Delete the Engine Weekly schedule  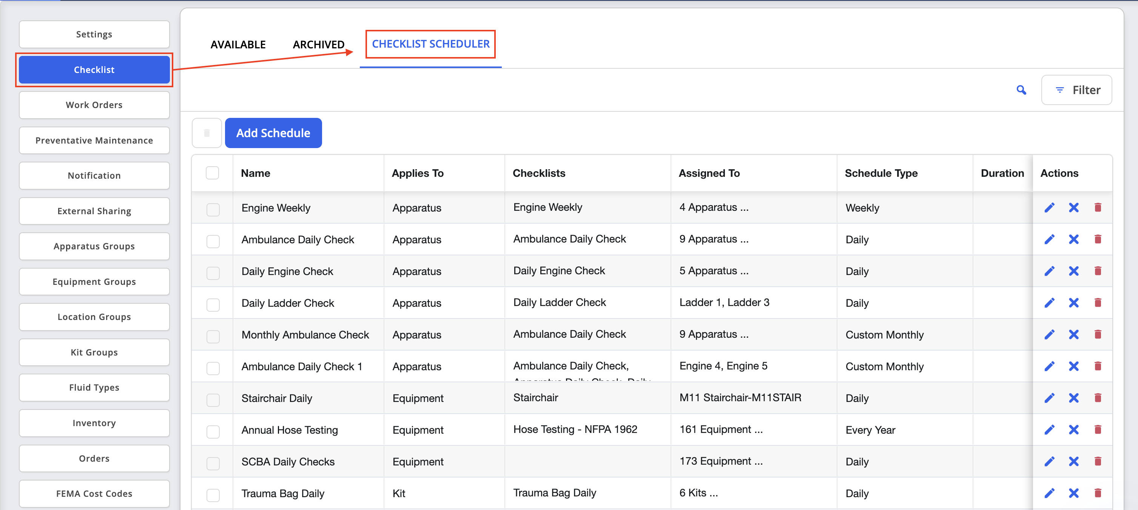click(1098, 208)
